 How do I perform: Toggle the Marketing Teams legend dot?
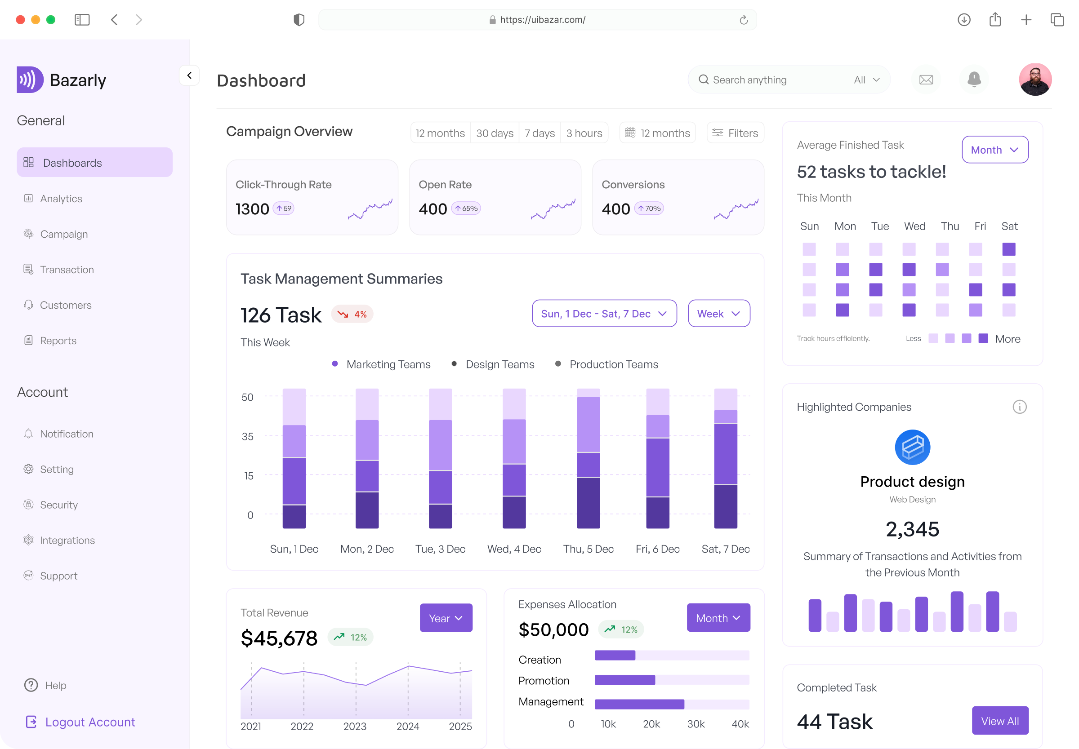pyautogui.click(x=335, y=364)
